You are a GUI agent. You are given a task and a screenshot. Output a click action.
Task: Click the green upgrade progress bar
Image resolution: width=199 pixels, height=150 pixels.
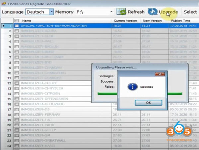pyautogui.click(x=140, y=93)
